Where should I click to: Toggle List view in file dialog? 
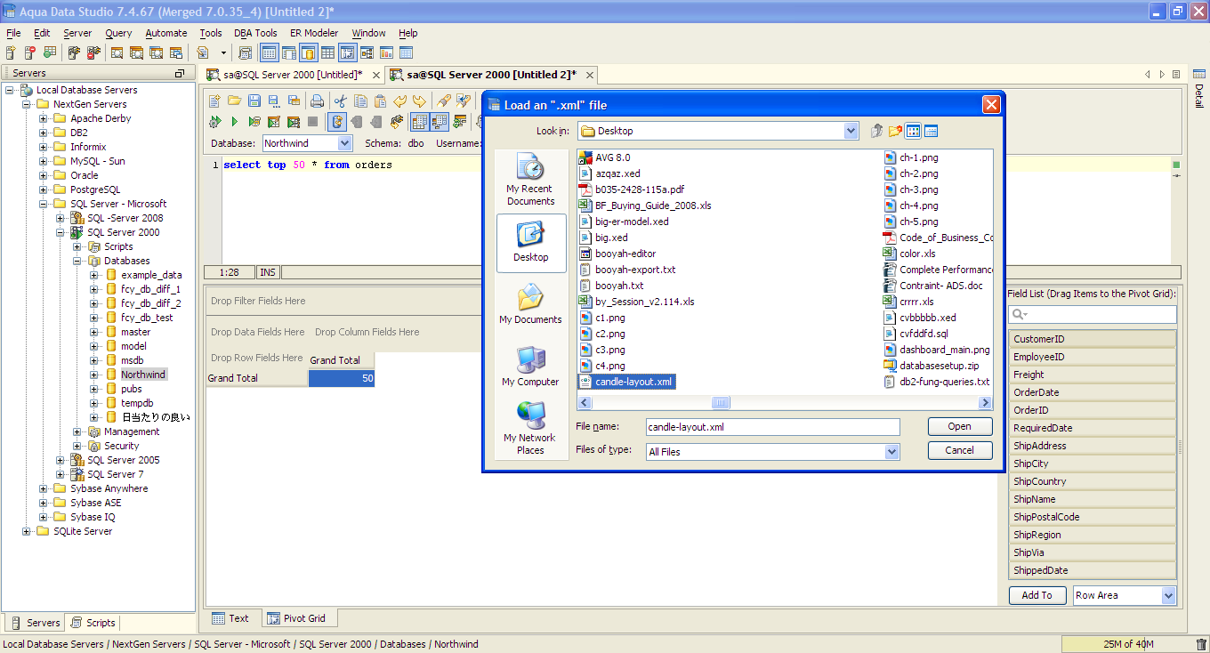[x=913, y=131]
